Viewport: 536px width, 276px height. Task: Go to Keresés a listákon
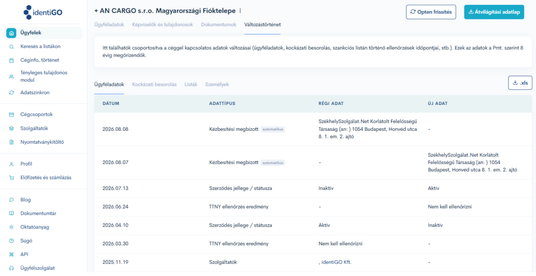(x=40, y=47)
